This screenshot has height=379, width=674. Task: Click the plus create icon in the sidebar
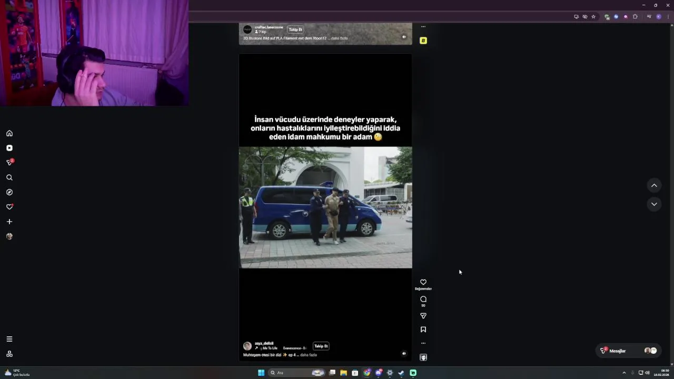[9, 222]
